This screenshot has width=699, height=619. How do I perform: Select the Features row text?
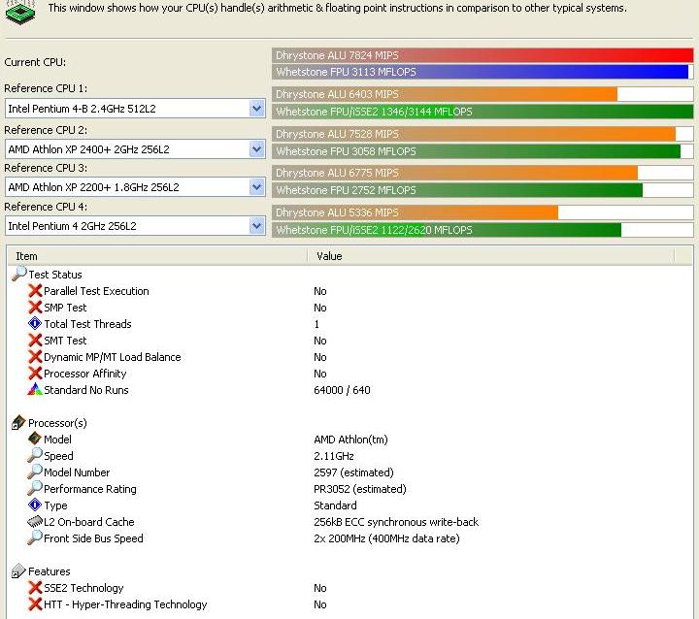50,571
